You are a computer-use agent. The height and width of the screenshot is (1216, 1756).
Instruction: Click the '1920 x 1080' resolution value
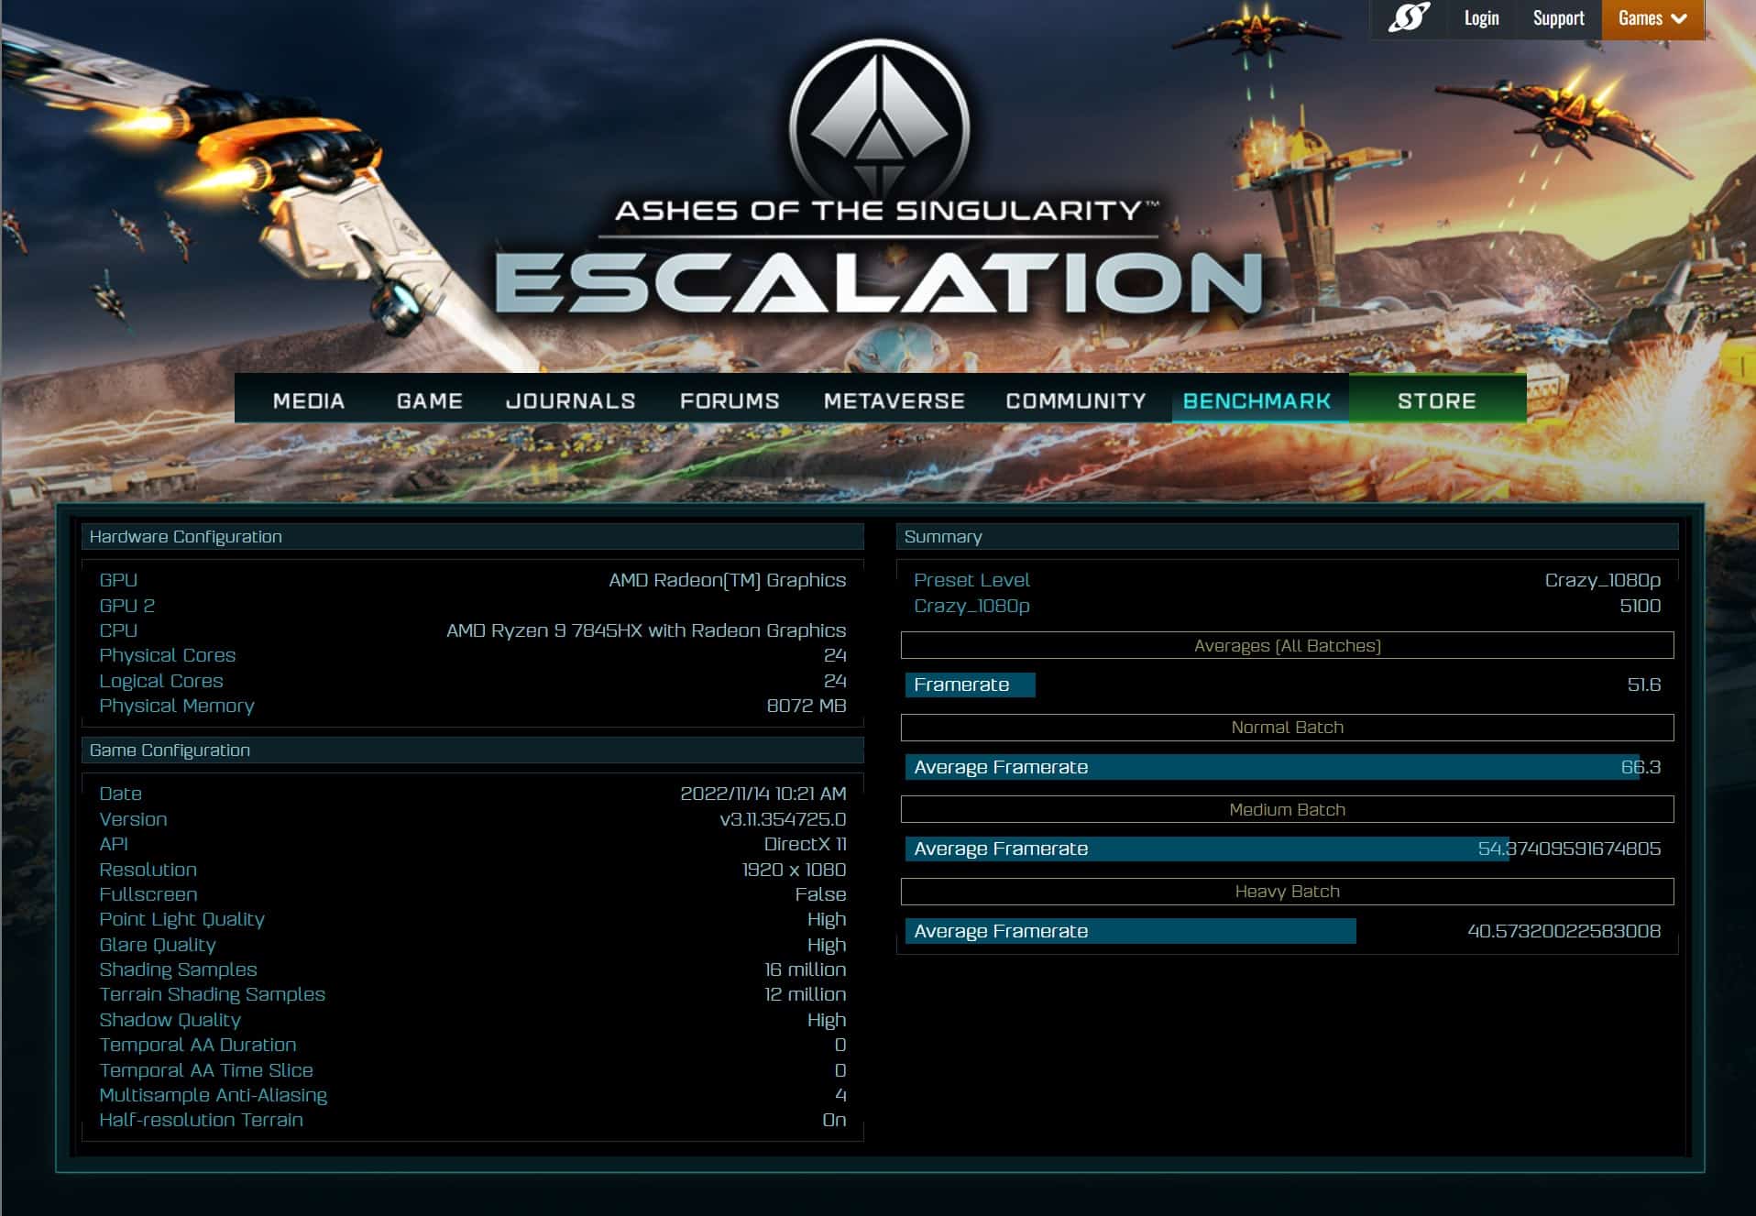pyautogui.click(x=794, y=870)
